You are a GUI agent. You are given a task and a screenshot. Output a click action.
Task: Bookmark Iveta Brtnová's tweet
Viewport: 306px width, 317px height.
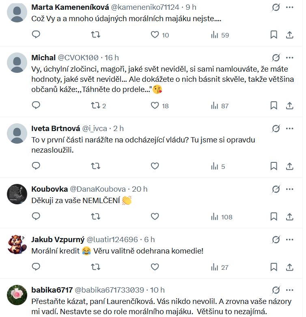(274, 166)
